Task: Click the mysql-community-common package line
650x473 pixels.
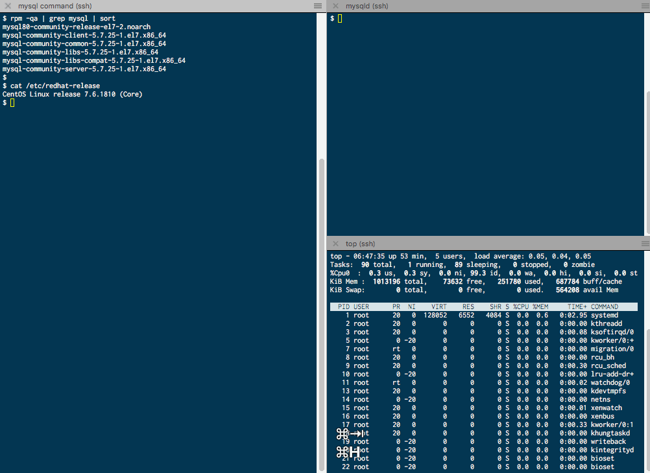Action: pyautogui.click(x=84, y=43)
